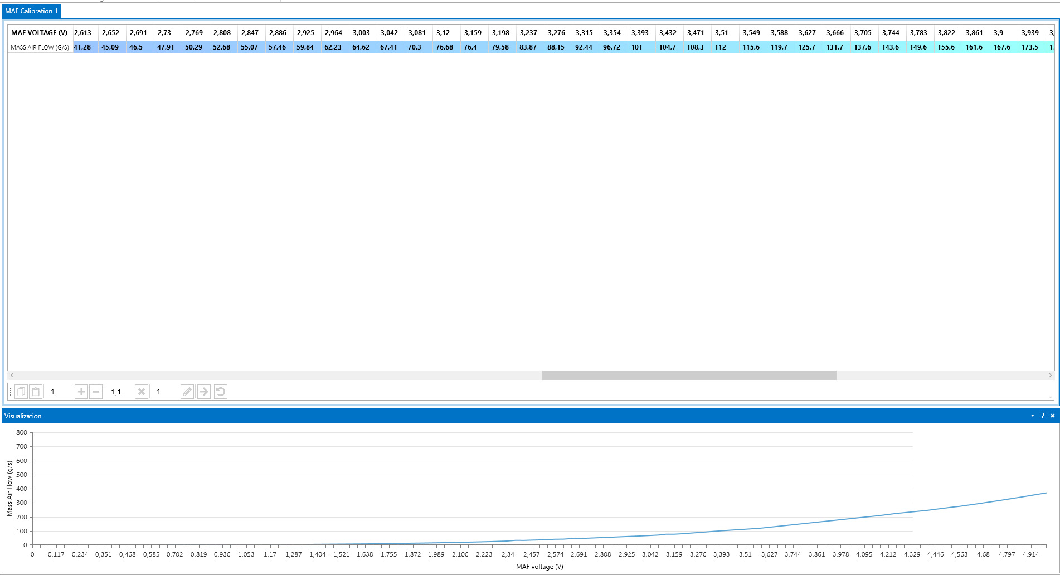This screenshot has width=1060, height=575.
Task: Click the multiplier field showing 1,1
Action: pyautogui.click(x=119, y=392)
